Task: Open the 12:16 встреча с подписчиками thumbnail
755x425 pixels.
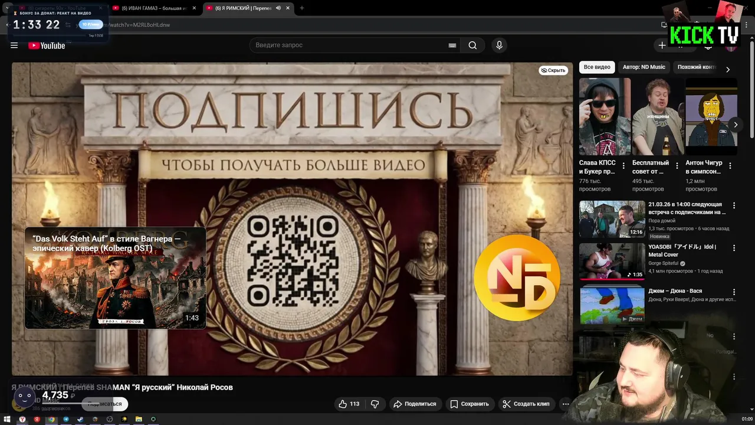Action: coord(612,219)
